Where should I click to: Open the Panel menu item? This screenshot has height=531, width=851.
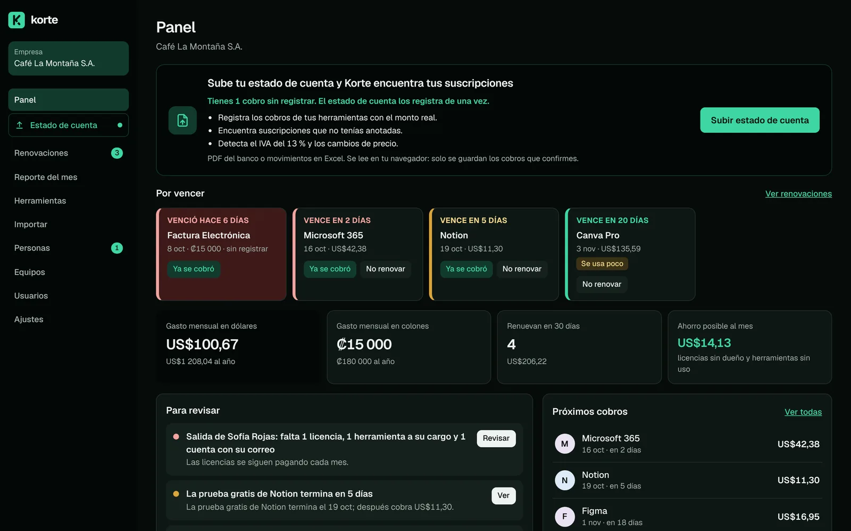click(x=69, y=100)
